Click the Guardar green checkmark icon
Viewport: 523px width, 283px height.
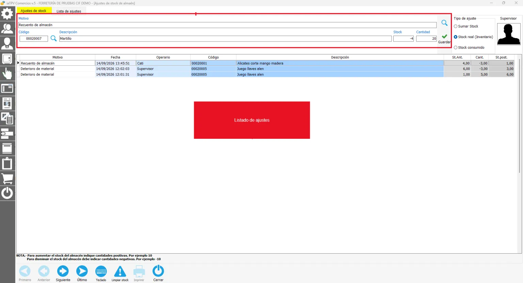coord(444,36)
